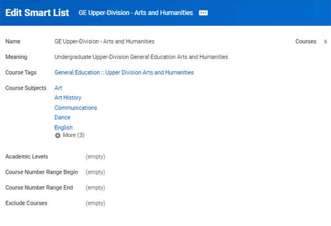Click the Course Tags label

click(x=21, y=72)
